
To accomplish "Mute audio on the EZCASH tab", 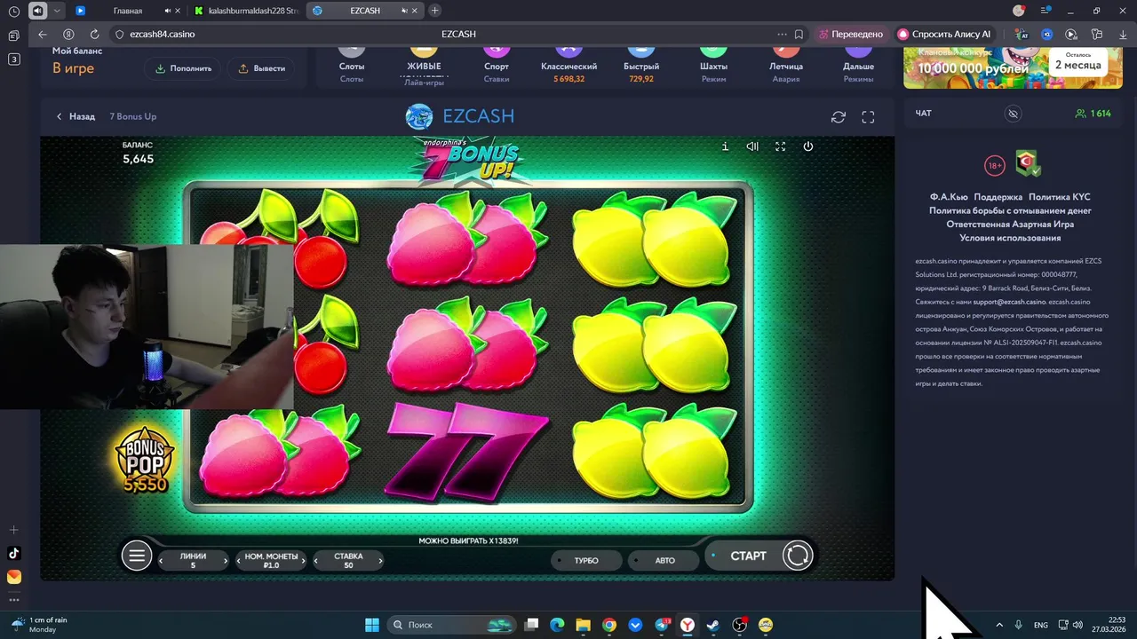I will pyautogui.click(x=406, y=11).
